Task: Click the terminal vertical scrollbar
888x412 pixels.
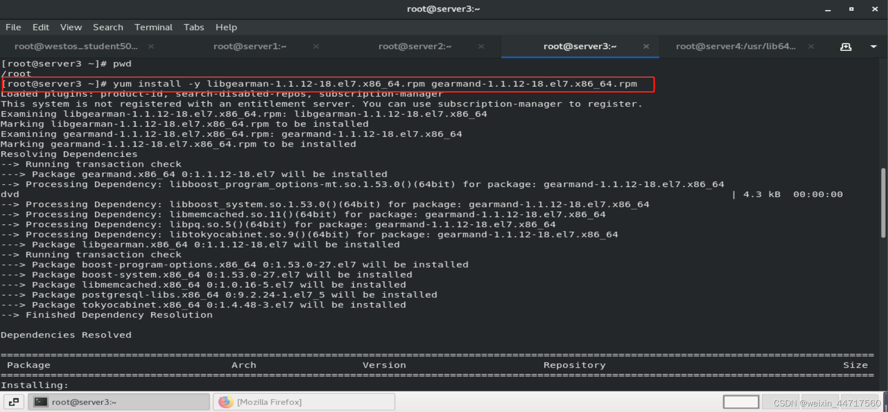Action: [883, 203]
